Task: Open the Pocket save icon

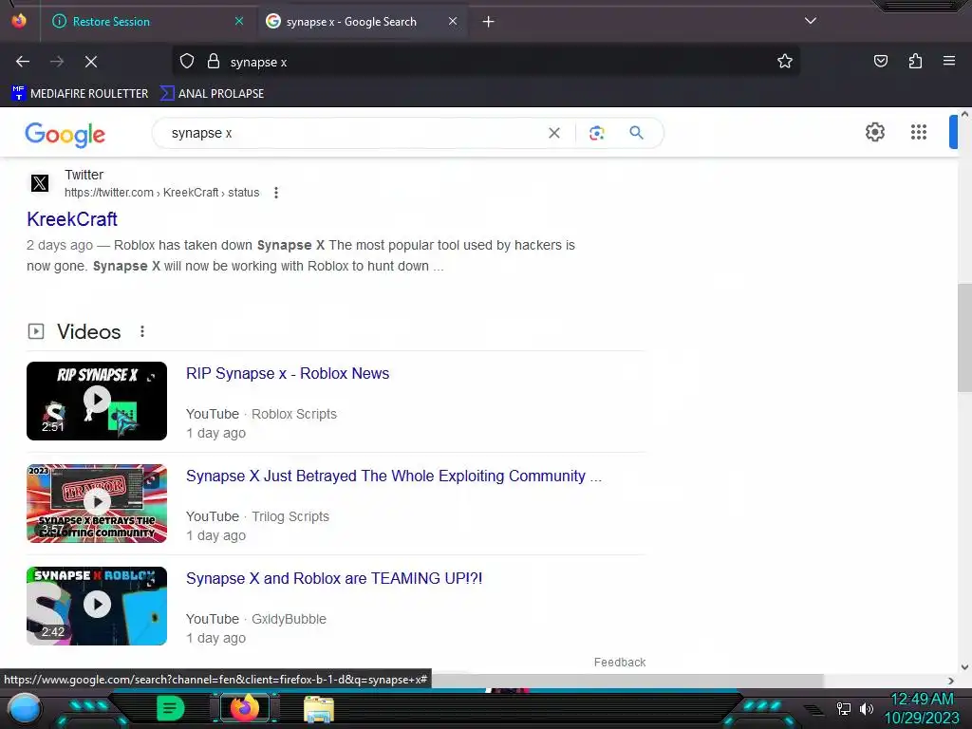Action: pos(880,61)
